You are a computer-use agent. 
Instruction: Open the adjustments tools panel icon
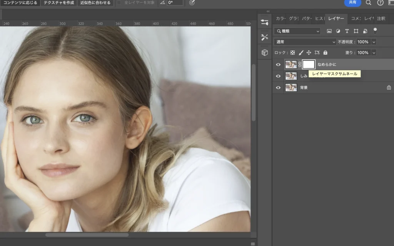pos(264,37)
